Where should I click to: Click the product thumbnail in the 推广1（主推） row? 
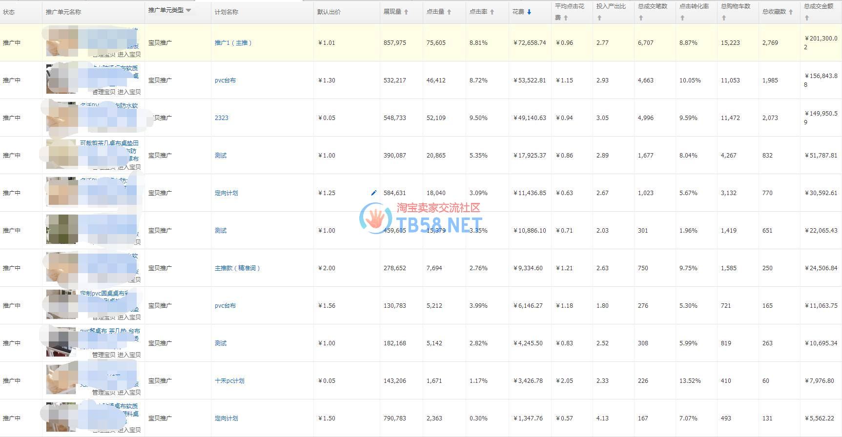[x=62, y=43]
